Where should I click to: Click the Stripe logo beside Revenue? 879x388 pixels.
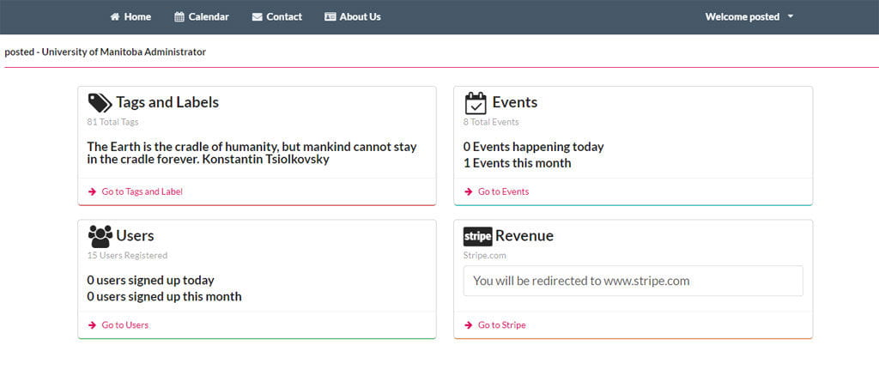coord(477,236)
